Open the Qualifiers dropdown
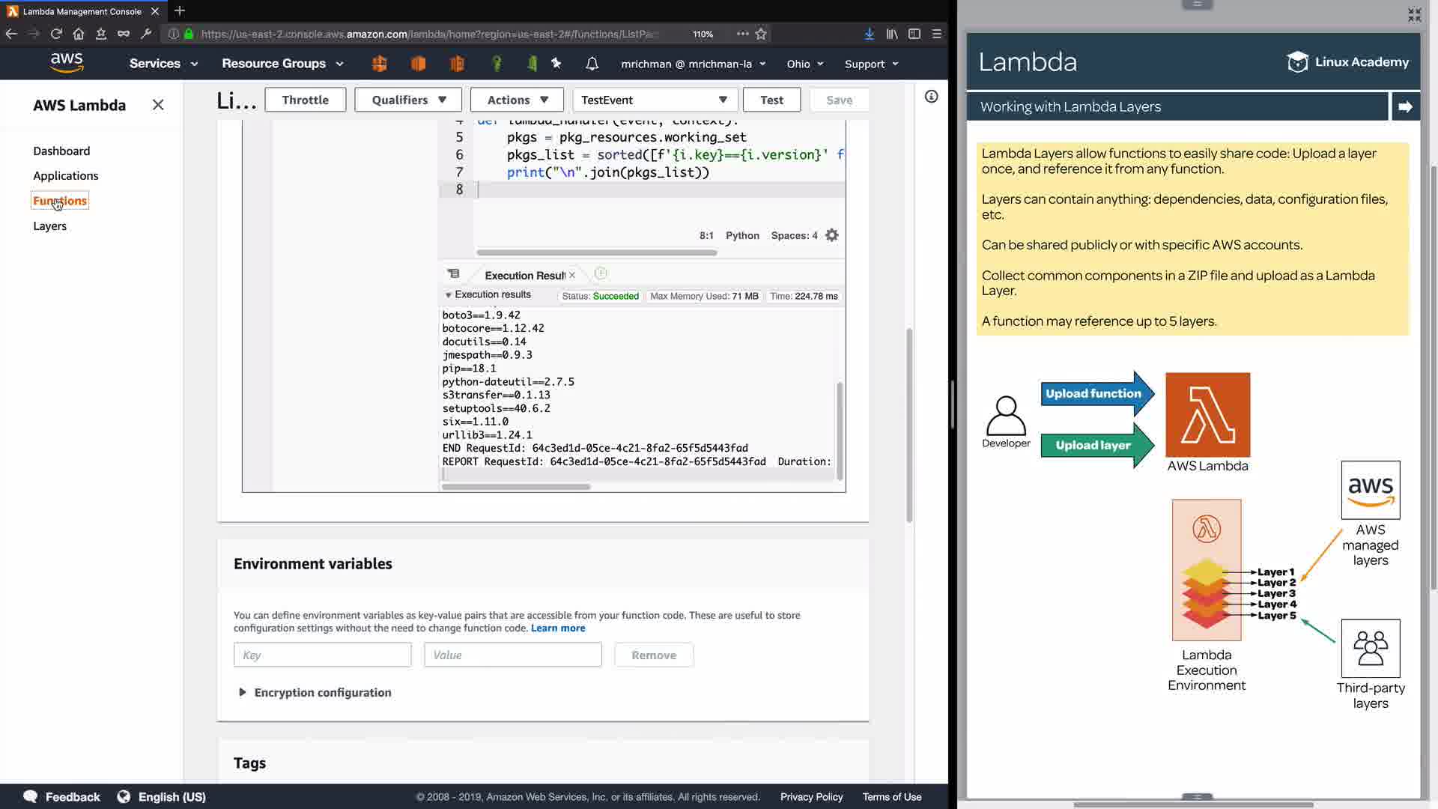1438x809 pixels. pyautogui.click(x=409, y=100)
